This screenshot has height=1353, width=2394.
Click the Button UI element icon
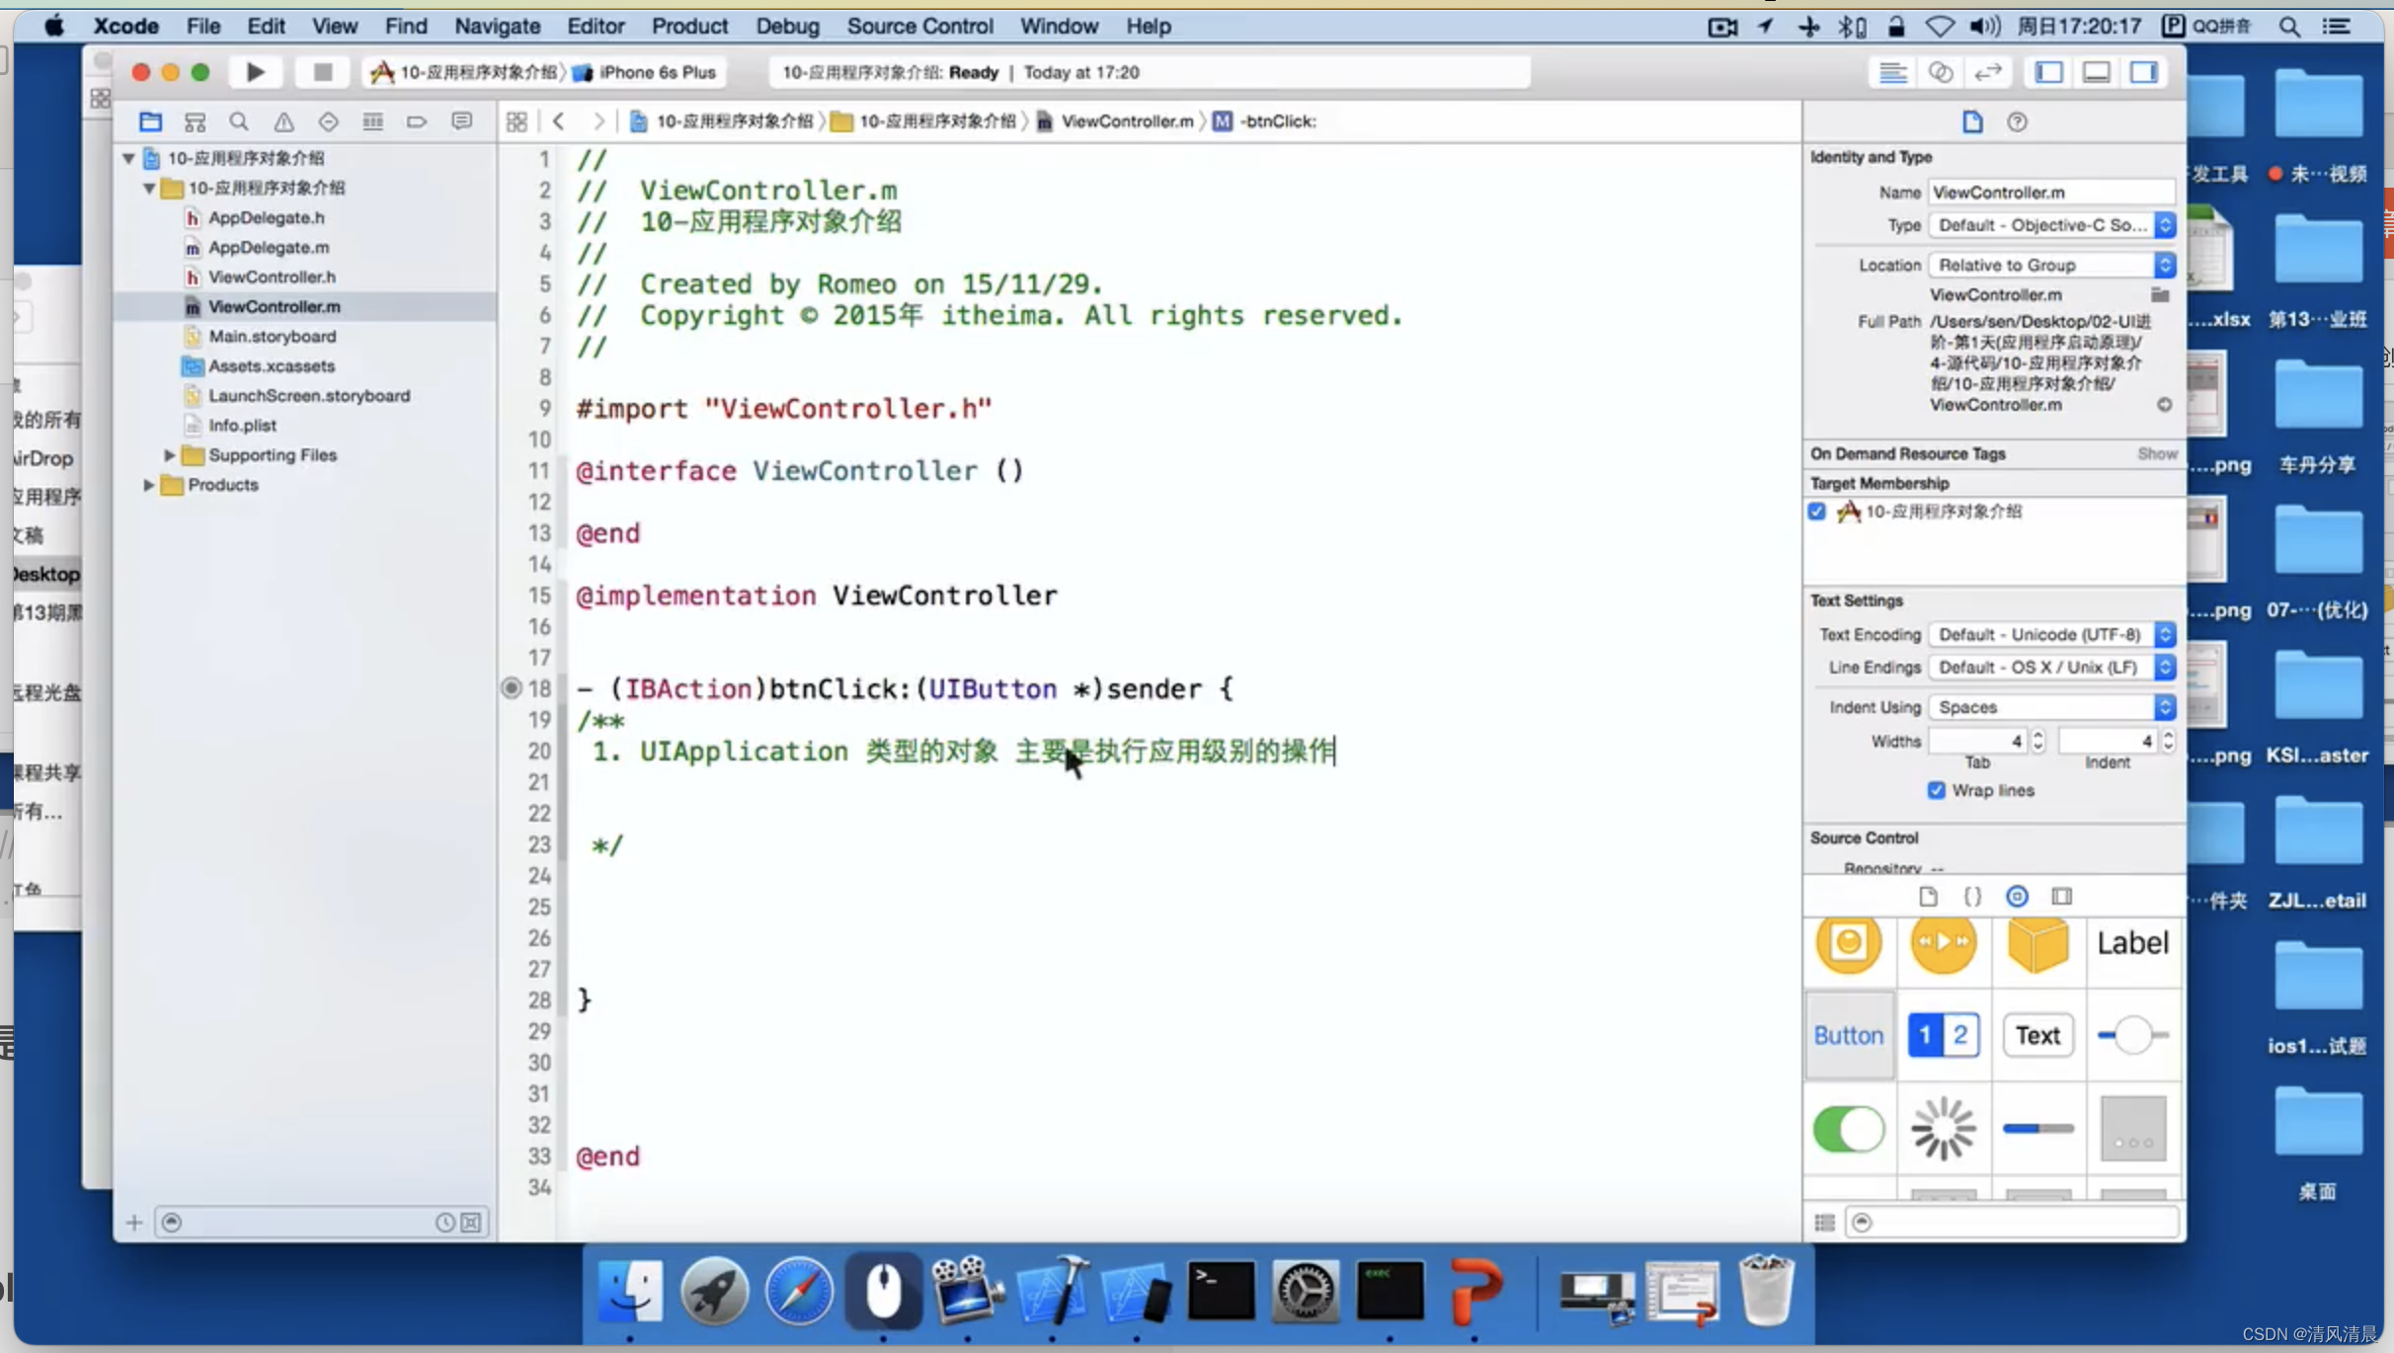pyautogui.click(x=1848, y=1036)
